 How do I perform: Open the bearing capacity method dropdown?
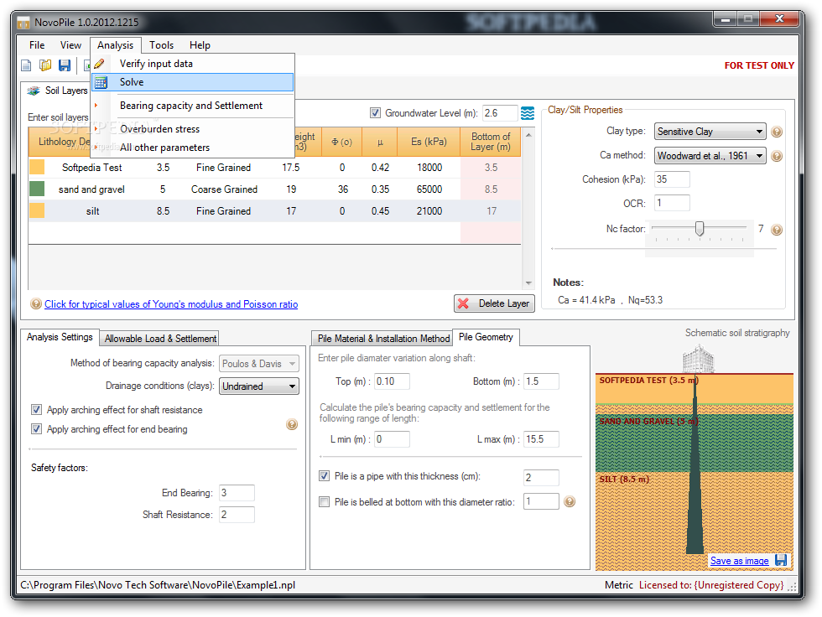(x=259, y=364)
